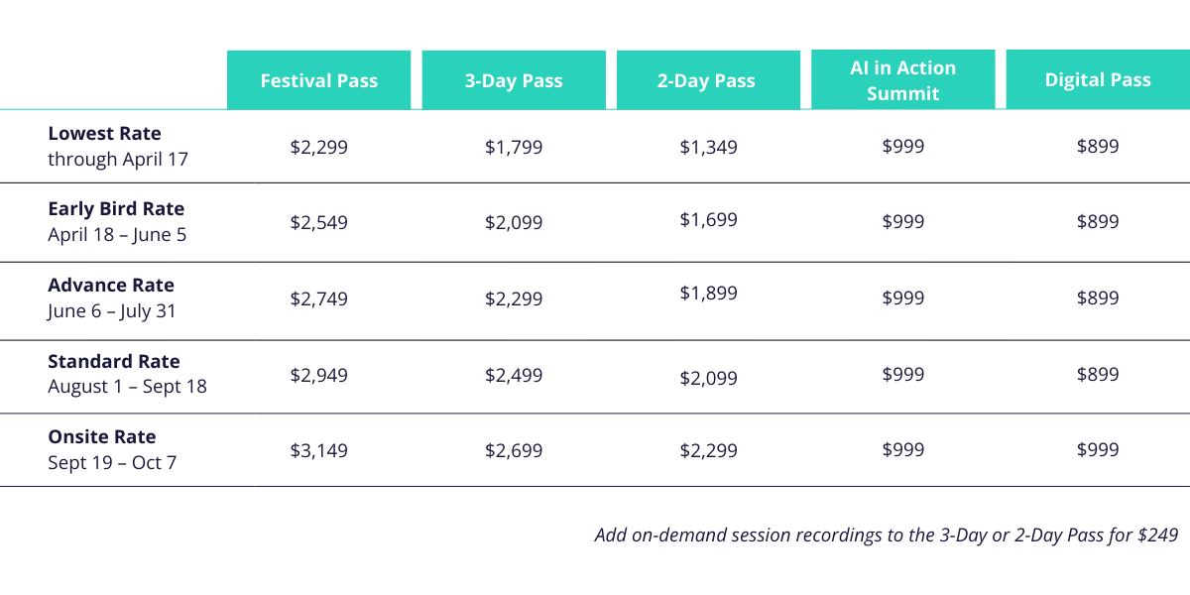Image resolution: width=1190 pixels, height=595 pixels.
Task: Click the $2,099 Early Bird 3-Day price
Action: click(514, 223)
